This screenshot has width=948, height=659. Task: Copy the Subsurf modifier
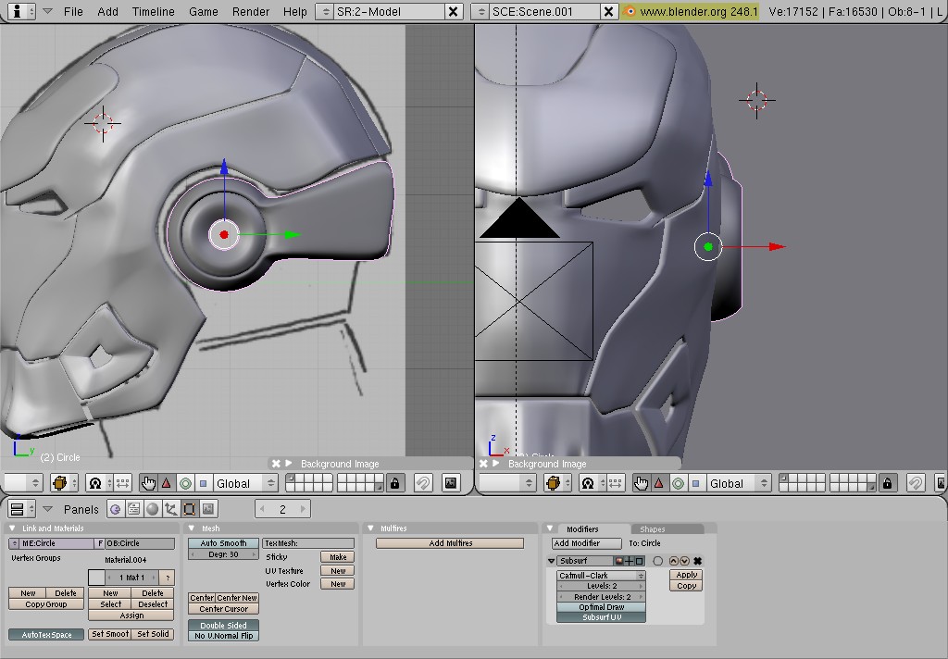click(686, 586)
